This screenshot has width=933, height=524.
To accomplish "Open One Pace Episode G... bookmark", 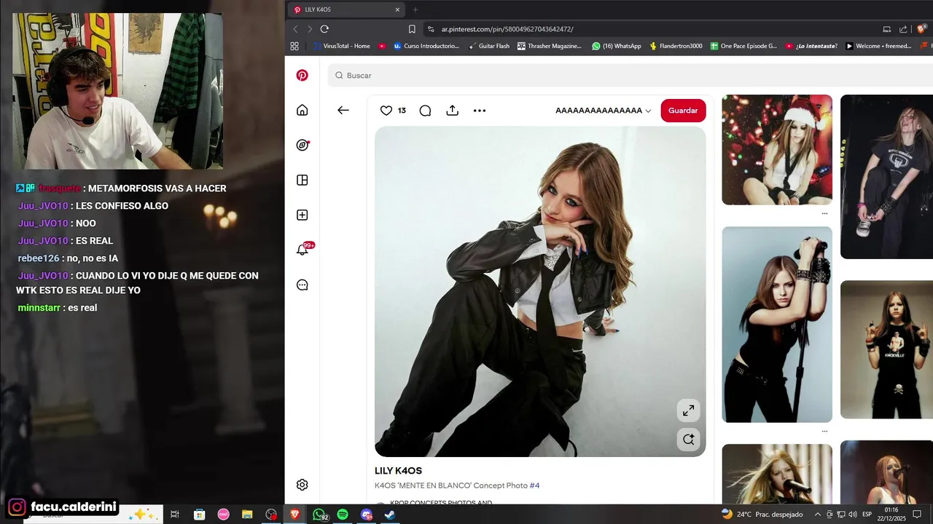I will [744, 46].
